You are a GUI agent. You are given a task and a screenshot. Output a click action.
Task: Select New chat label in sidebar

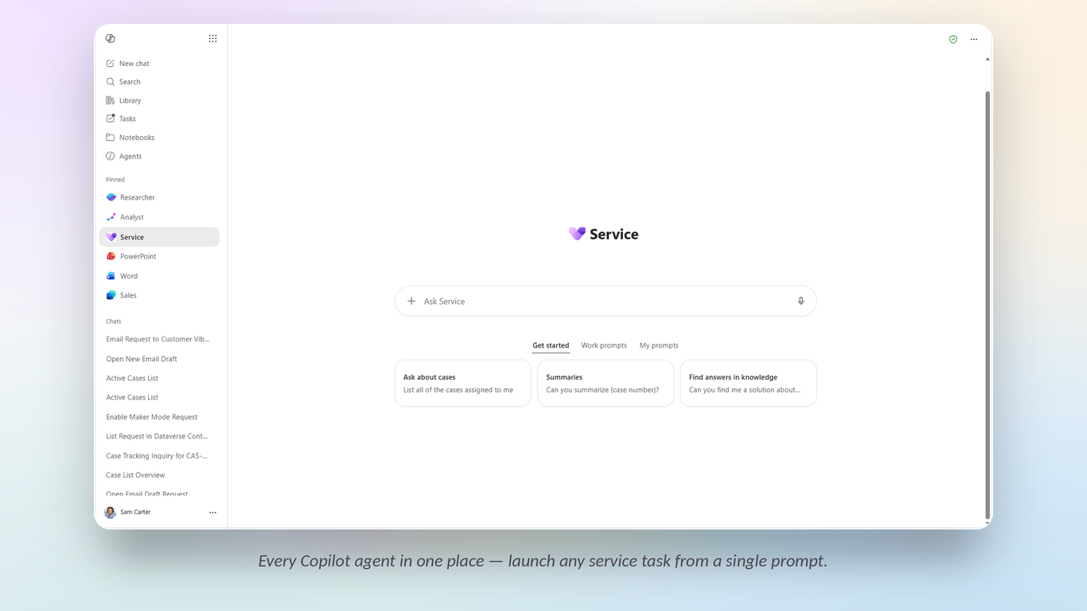pos(134,64)
